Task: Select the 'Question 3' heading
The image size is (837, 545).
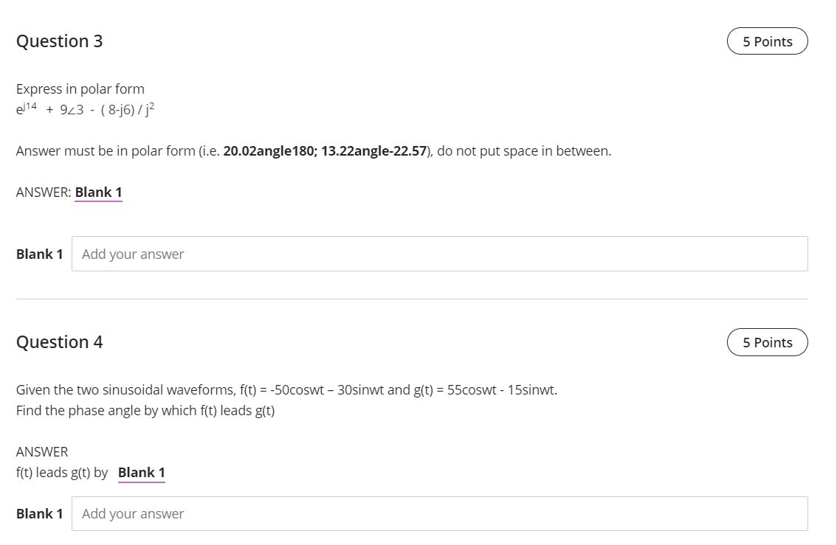Action: tap(60, 41)
